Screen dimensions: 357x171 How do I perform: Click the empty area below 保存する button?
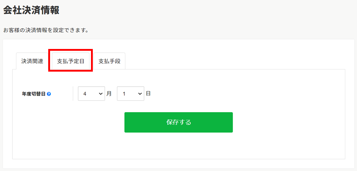[178, 146]
